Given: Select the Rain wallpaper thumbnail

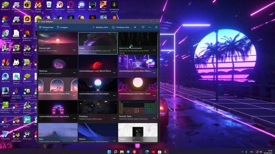Looking at the screenshot, I should (58, 133).
